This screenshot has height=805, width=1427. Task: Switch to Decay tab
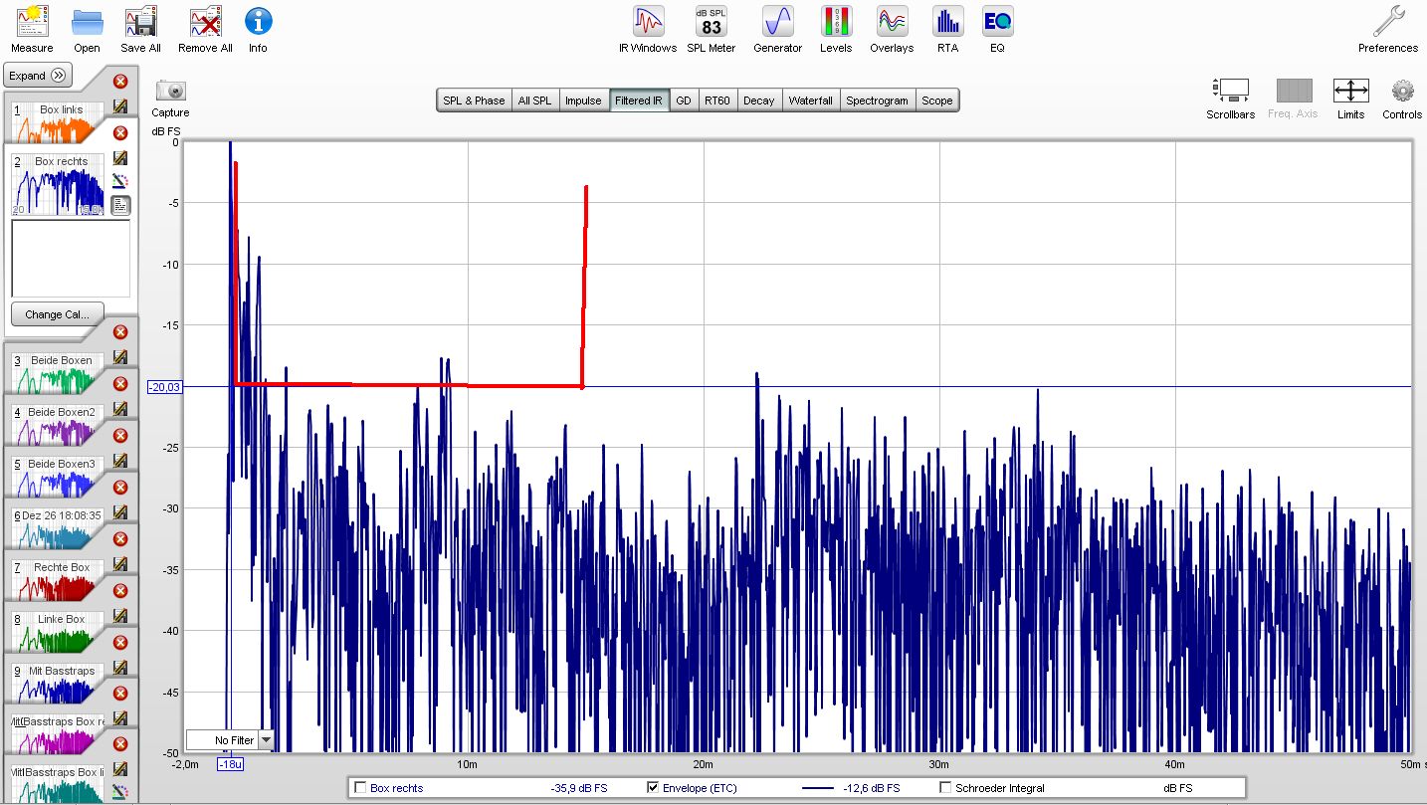[758, 101]
